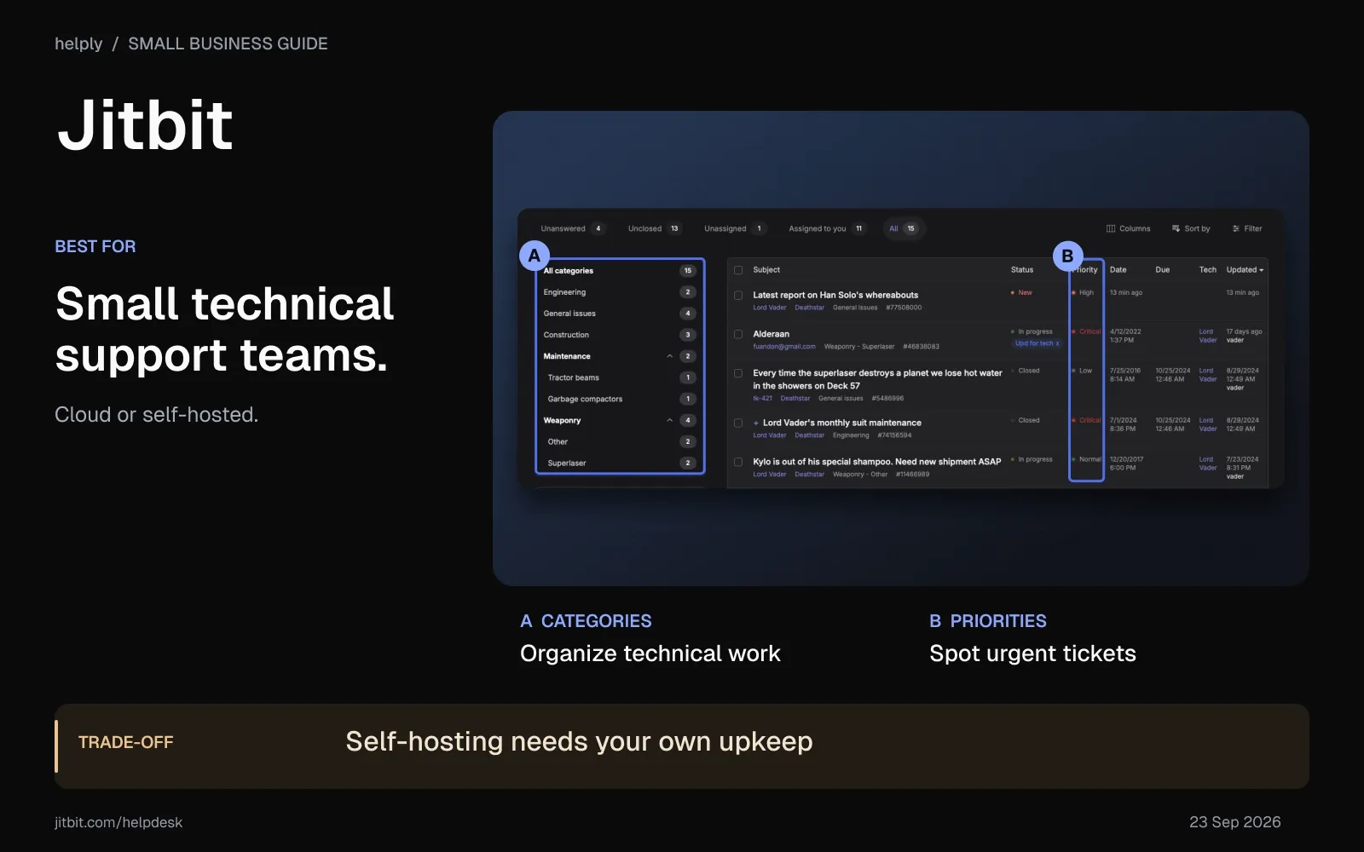Click the Subject column header
The height and width of the screenshot is (852, 1364).
(766, 270)
